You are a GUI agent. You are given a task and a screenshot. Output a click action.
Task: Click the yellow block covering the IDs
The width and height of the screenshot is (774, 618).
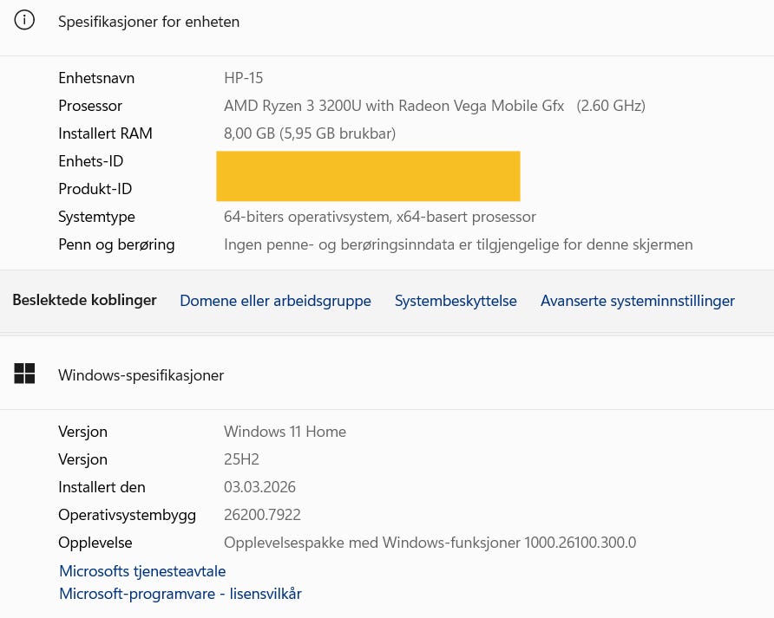368,176
